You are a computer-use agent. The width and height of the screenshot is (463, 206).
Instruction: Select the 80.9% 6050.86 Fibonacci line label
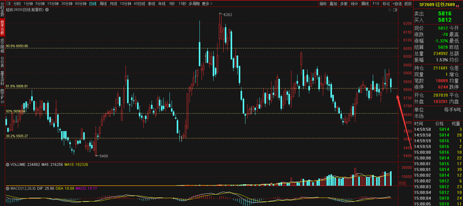[x=17, y=46]
